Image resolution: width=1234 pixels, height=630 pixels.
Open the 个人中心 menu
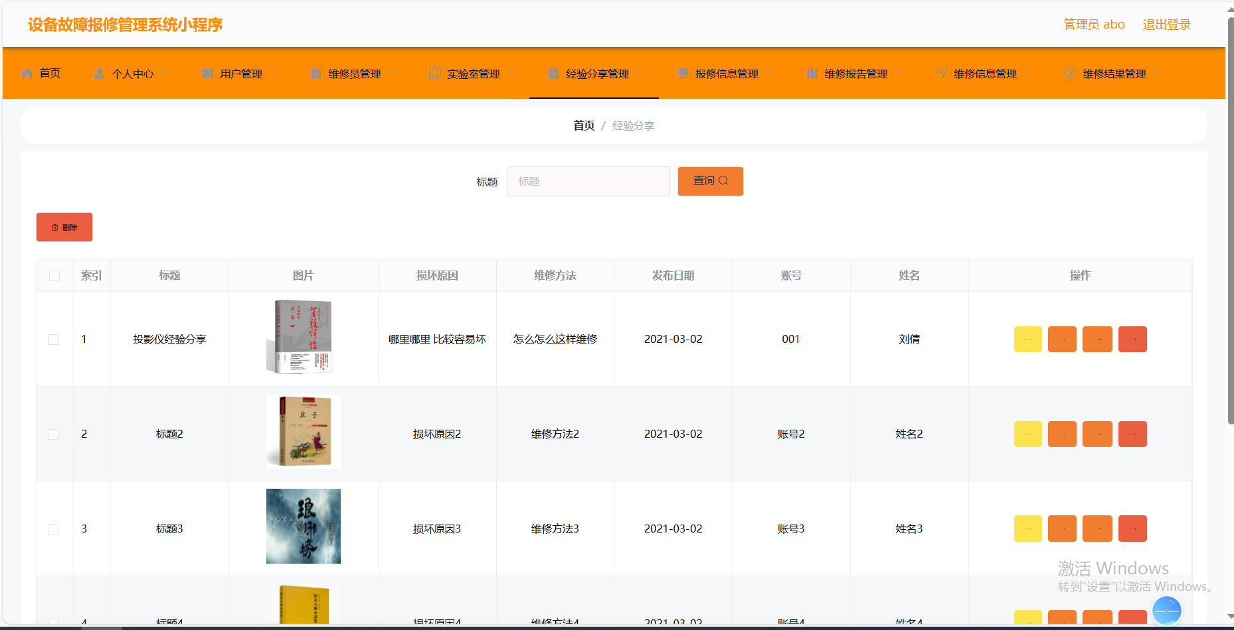tap(132, 74)
